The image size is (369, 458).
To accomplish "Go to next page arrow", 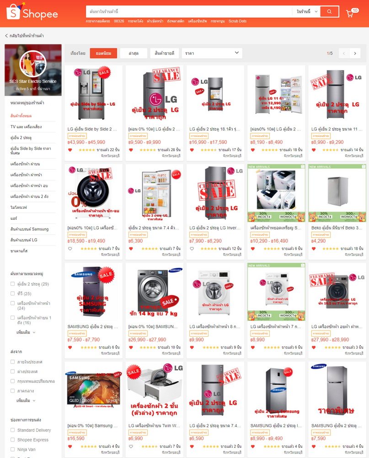I will pyautogui.click(x=355, y=53).
